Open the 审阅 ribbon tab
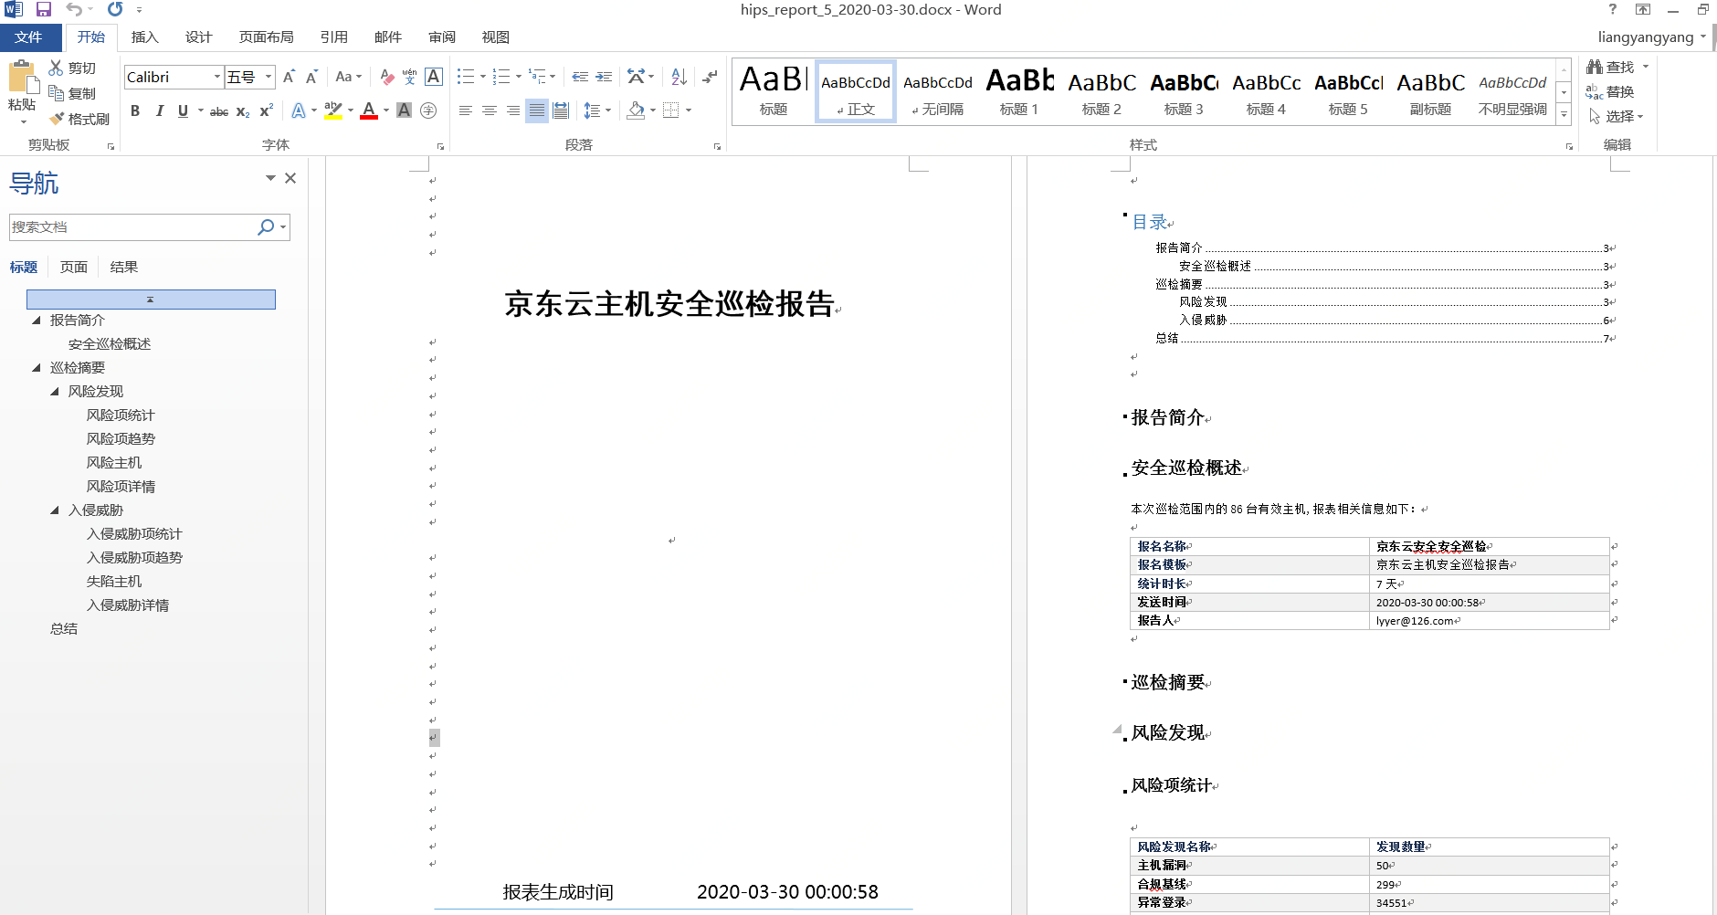Screen dimensions: 1717x915 coord(441,37)
